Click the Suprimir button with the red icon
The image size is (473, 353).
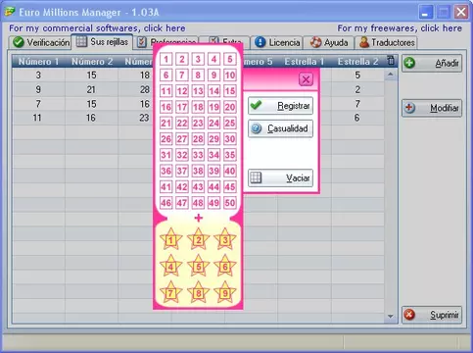[432, 315]
